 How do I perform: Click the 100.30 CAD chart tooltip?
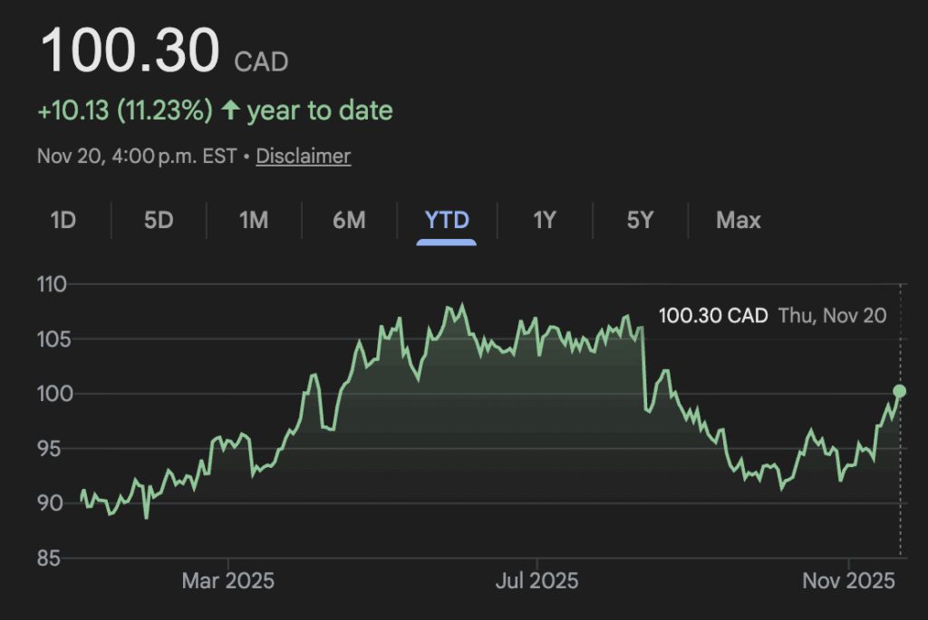click(x=712, y=316)
